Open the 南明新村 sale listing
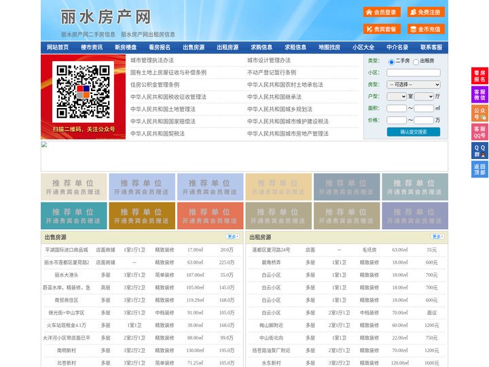Viewport: 489px width, 367px height. coord(67,351)
